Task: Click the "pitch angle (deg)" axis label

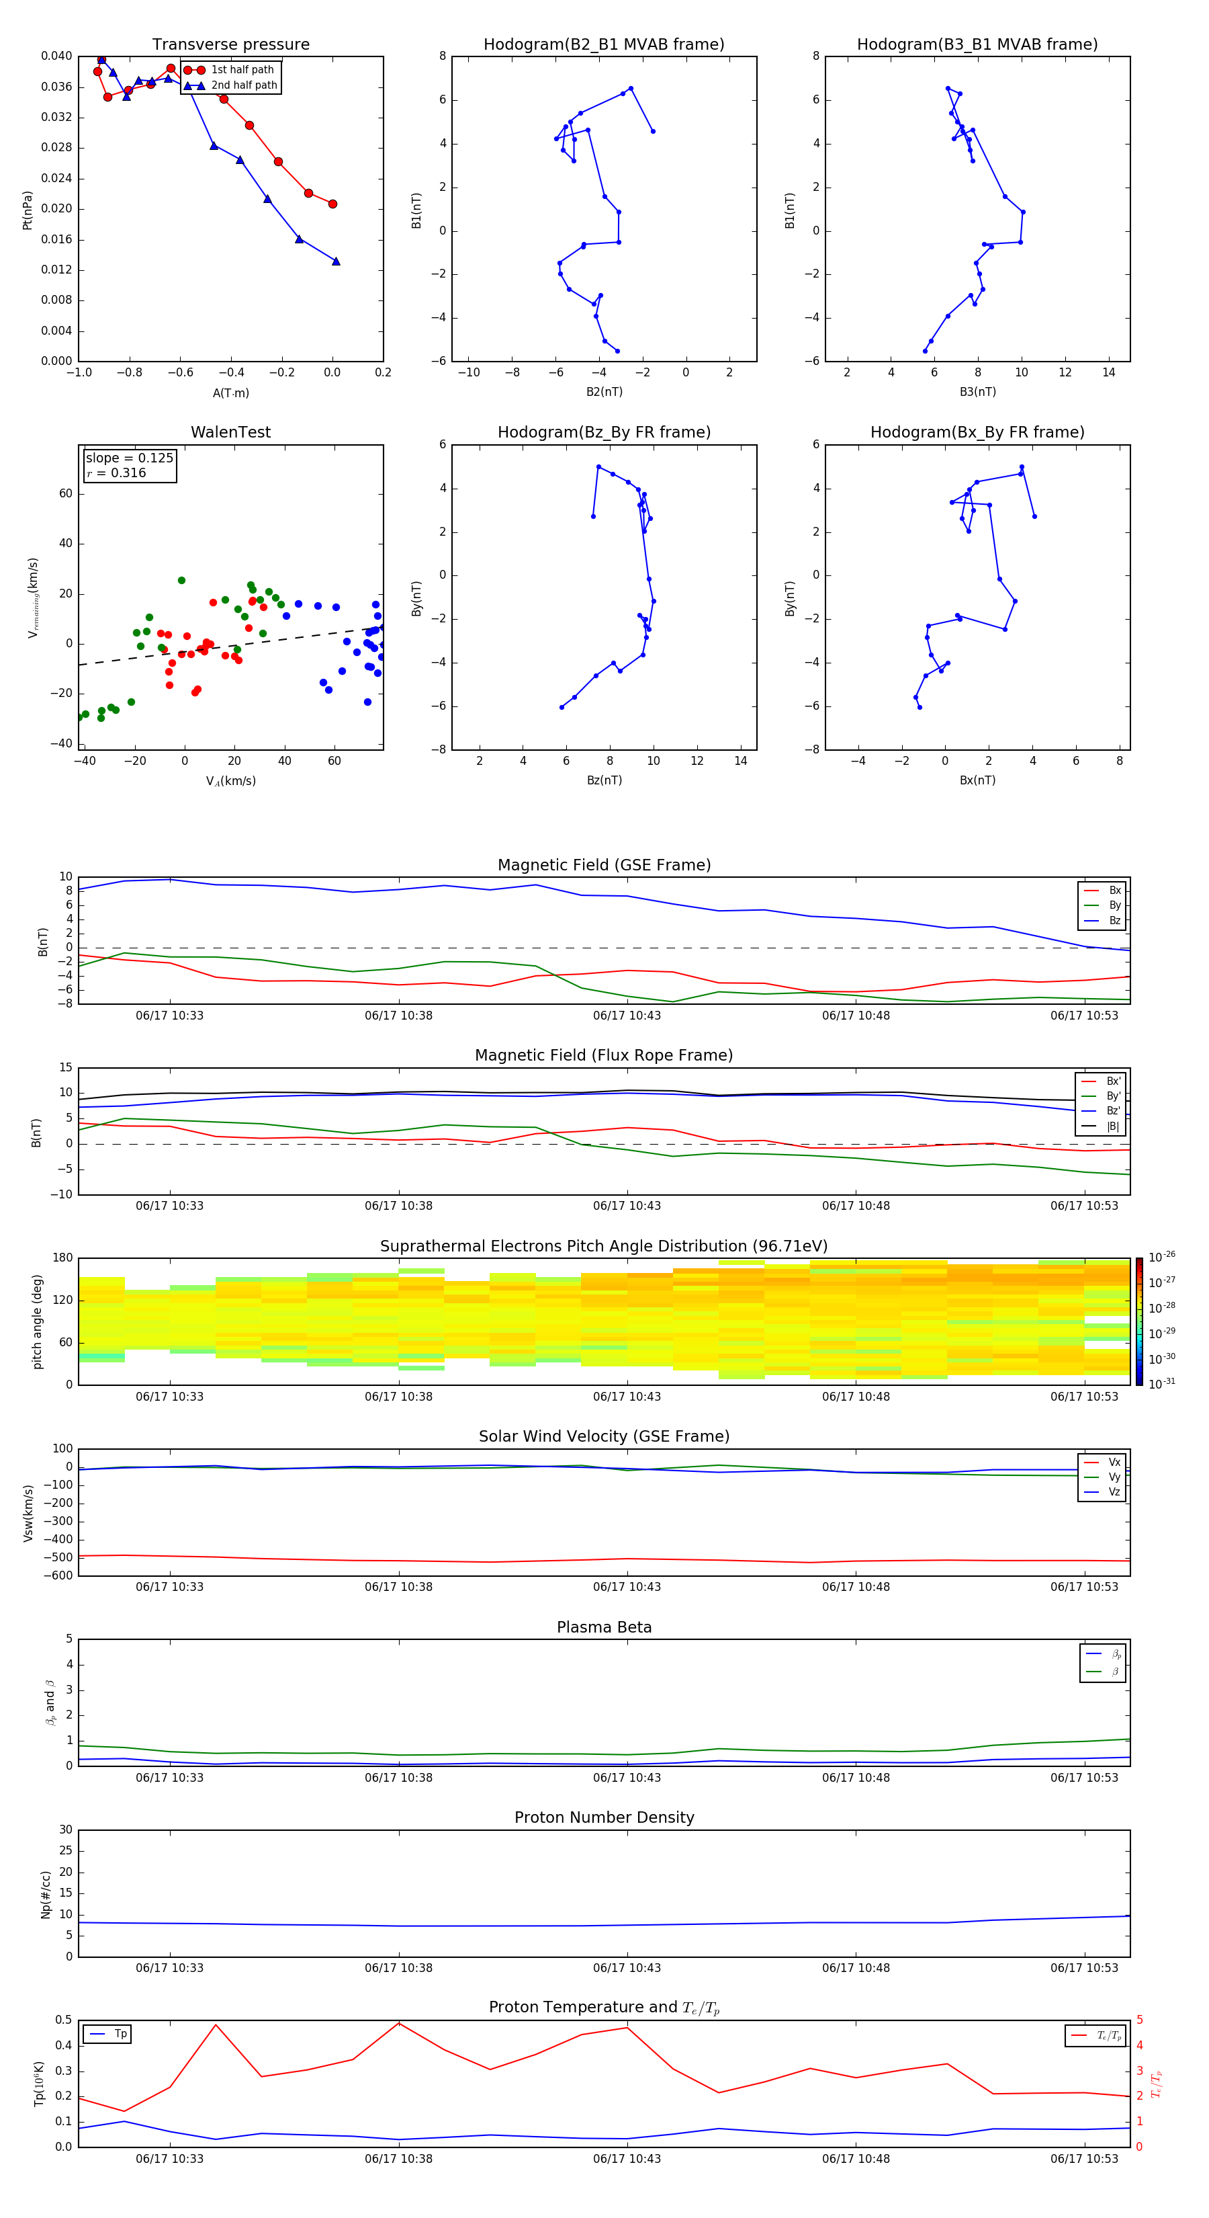Action: [37, 1321]
